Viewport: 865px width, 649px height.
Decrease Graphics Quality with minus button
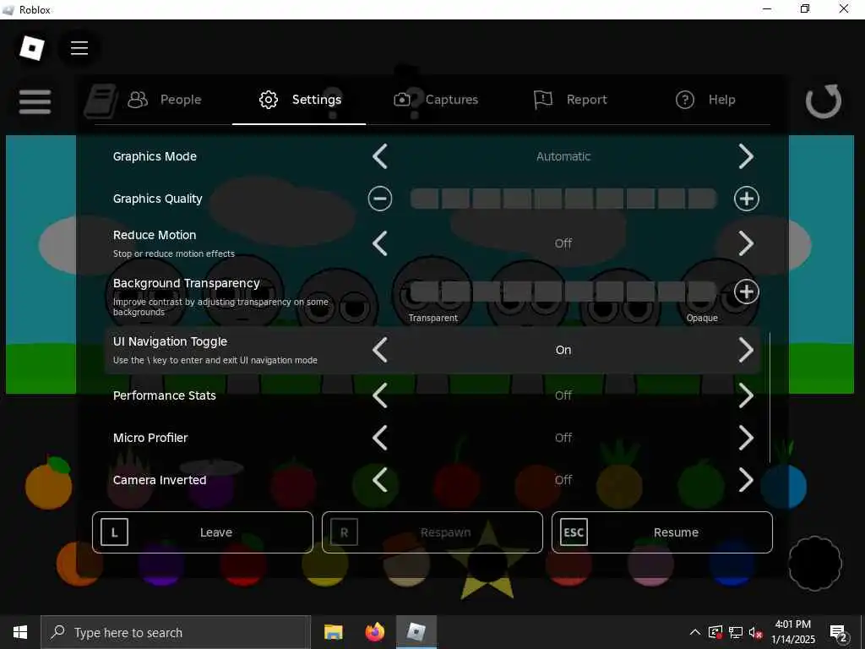(380, 199)
